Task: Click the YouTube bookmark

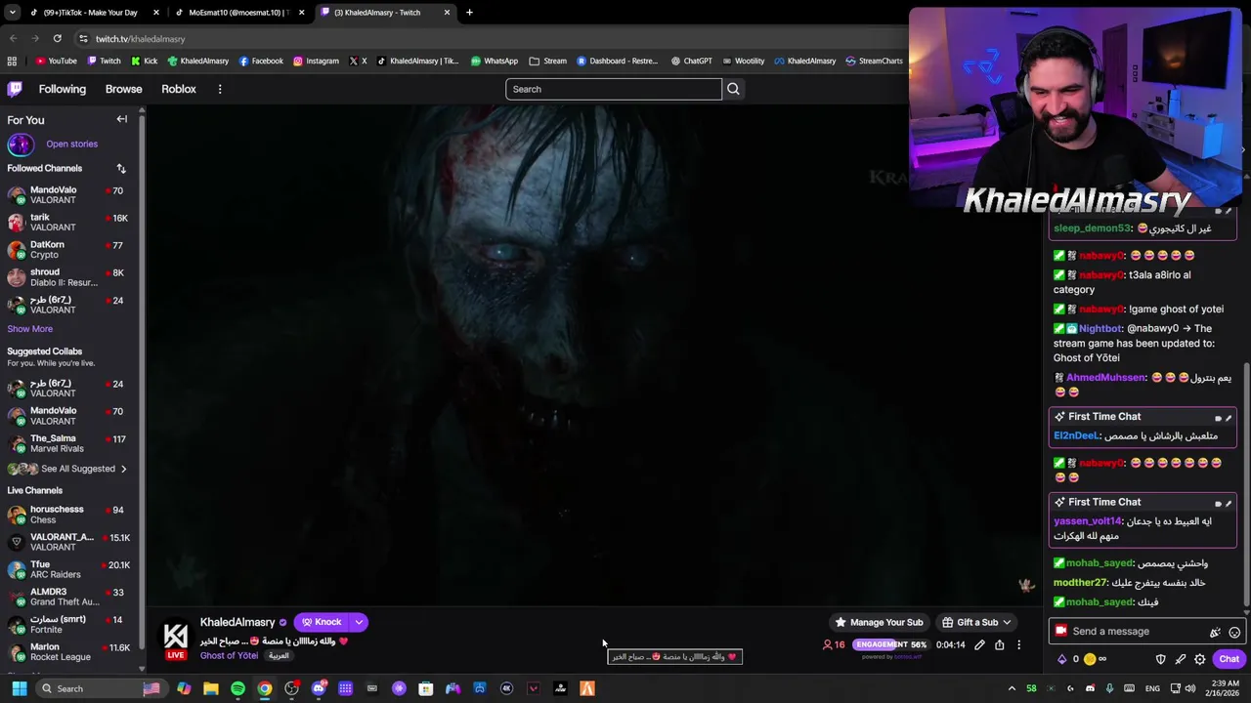Action: tap(56, 61)
